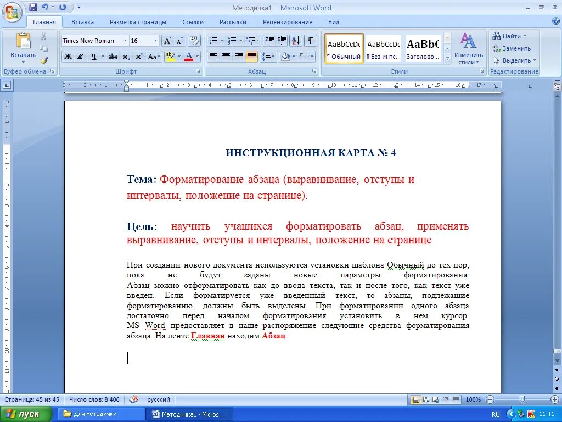Switch to Ссылки tab
Viewport: 562px width, 422px height.
click(x=193, y=22)
